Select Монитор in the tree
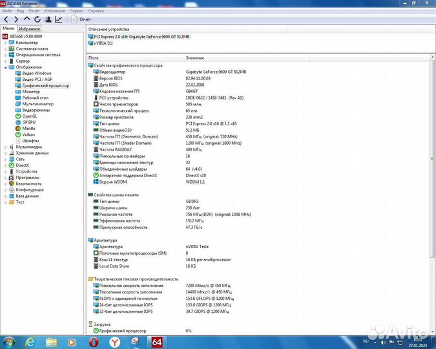The height and width of the screenshot is (349, 436). click(31, 92)
